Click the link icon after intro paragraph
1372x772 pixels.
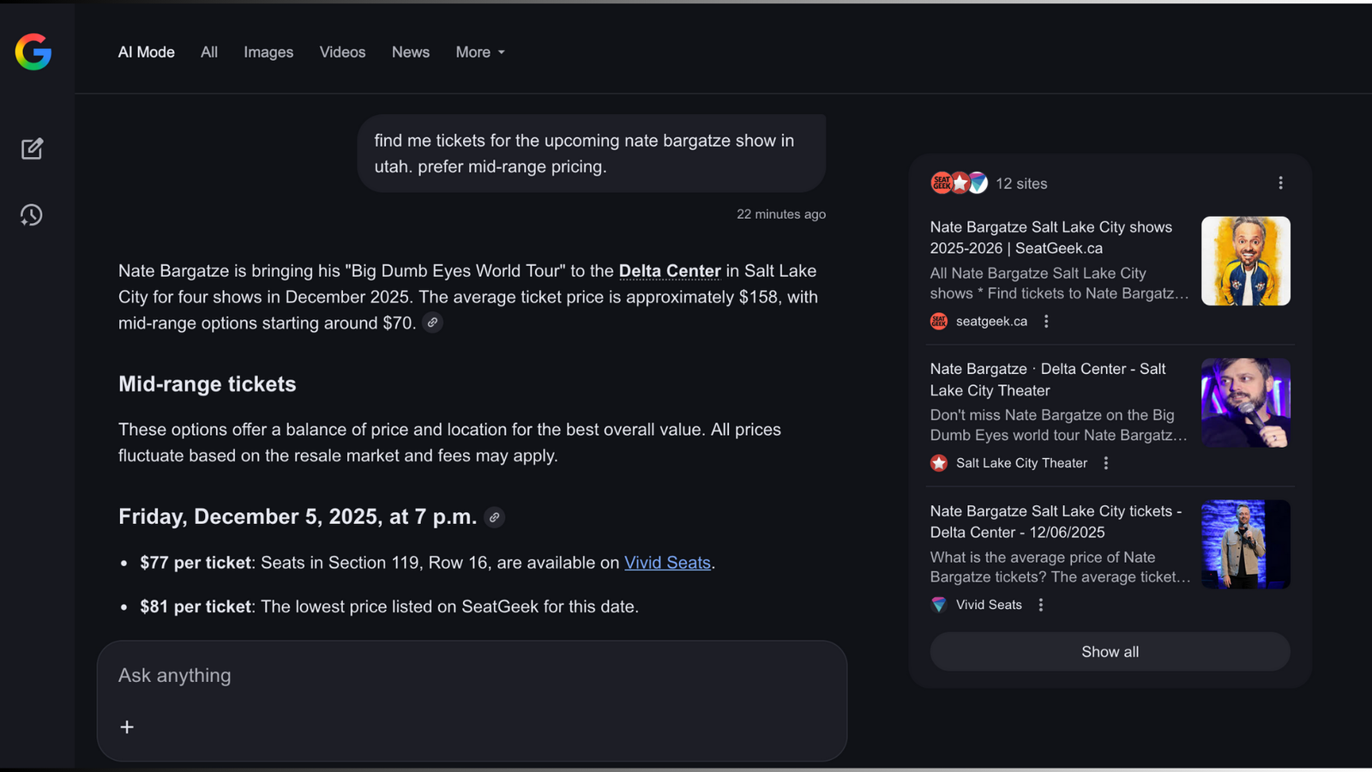[433, 323]
